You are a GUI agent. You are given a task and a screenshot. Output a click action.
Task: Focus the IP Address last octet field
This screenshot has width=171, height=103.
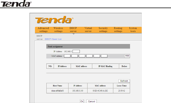tap(76, 51)
